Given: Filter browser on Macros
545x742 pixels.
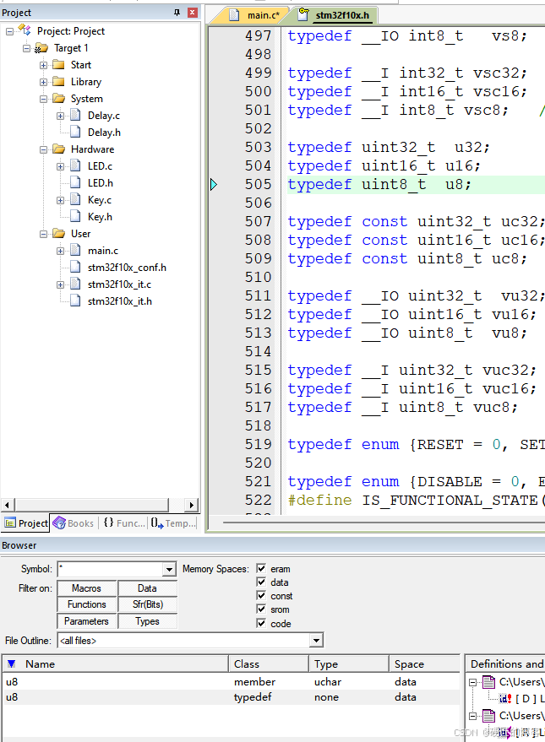Looking at the screenshot, I should click(x=87, y=588).
